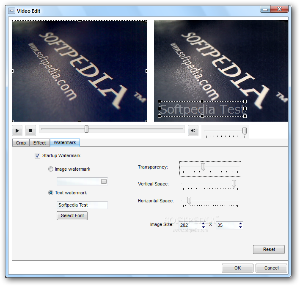Decrease image height with down arrow
300x286 pixels.
click(240, 227)
